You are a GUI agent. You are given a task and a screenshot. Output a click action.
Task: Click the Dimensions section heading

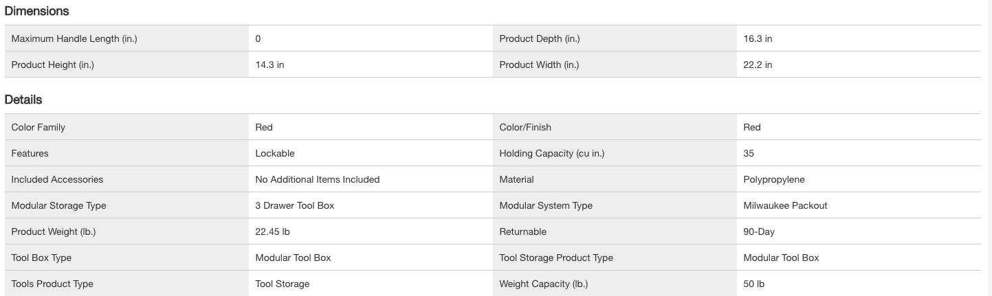coord(36,11)
